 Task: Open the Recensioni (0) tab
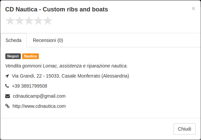48,40
